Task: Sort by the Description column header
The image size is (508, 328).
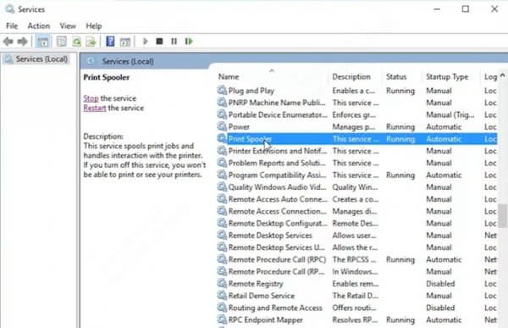Action: [351, 77]
